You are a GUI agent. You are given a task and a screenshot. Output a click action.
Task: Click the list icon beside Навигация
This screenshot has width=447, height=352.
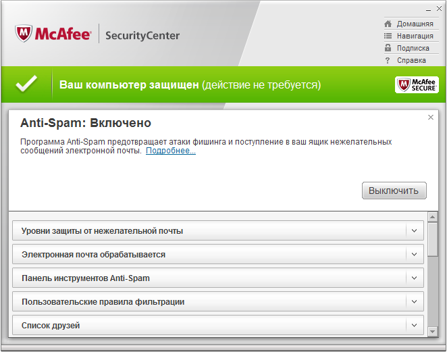(x=388, y=36)
